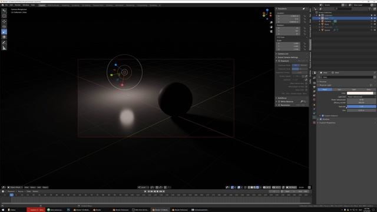
Task: Select the Select Box tool
Action: pos(4,11)
